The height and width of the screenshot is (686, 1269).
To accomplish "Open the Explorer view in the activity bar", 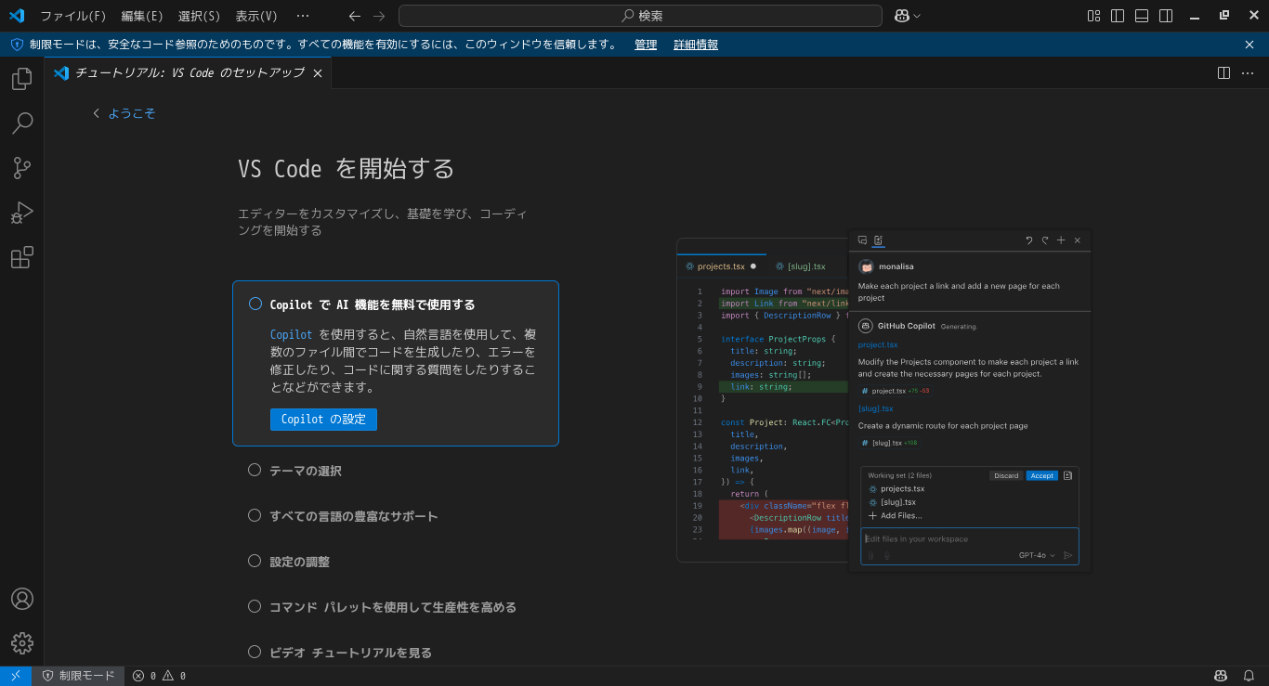I will 22,79.
